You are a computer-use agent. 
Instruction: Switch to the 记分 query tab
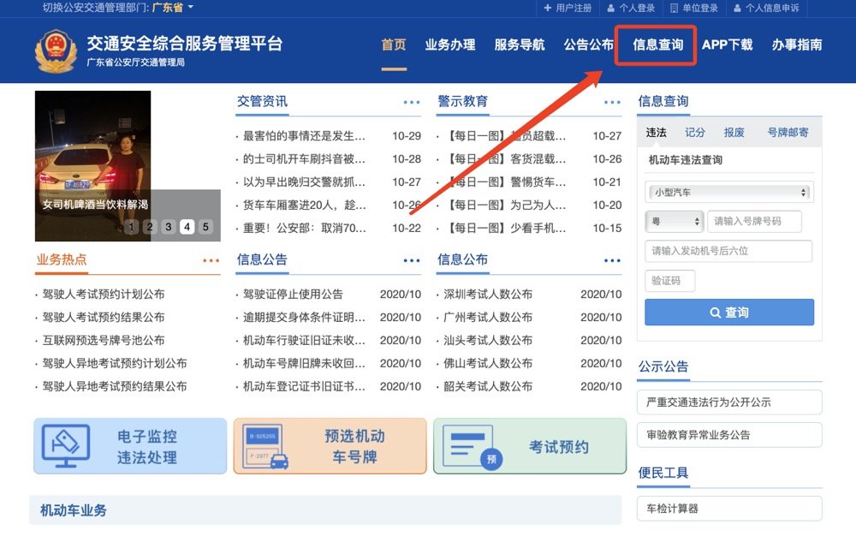(695, 133)
